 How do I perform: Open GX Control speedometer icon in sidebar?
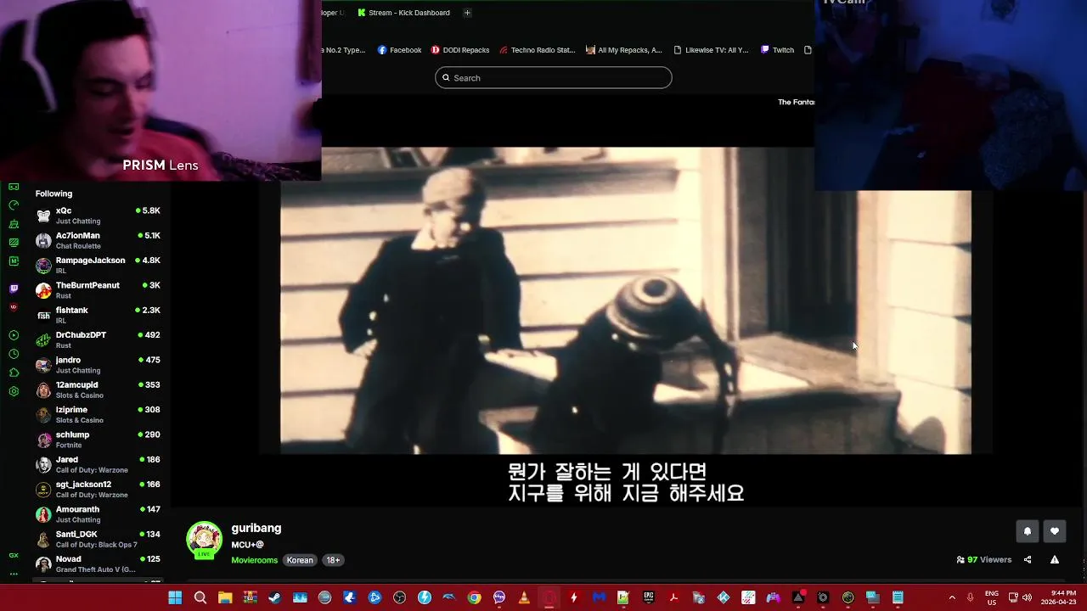coord(14,205)
